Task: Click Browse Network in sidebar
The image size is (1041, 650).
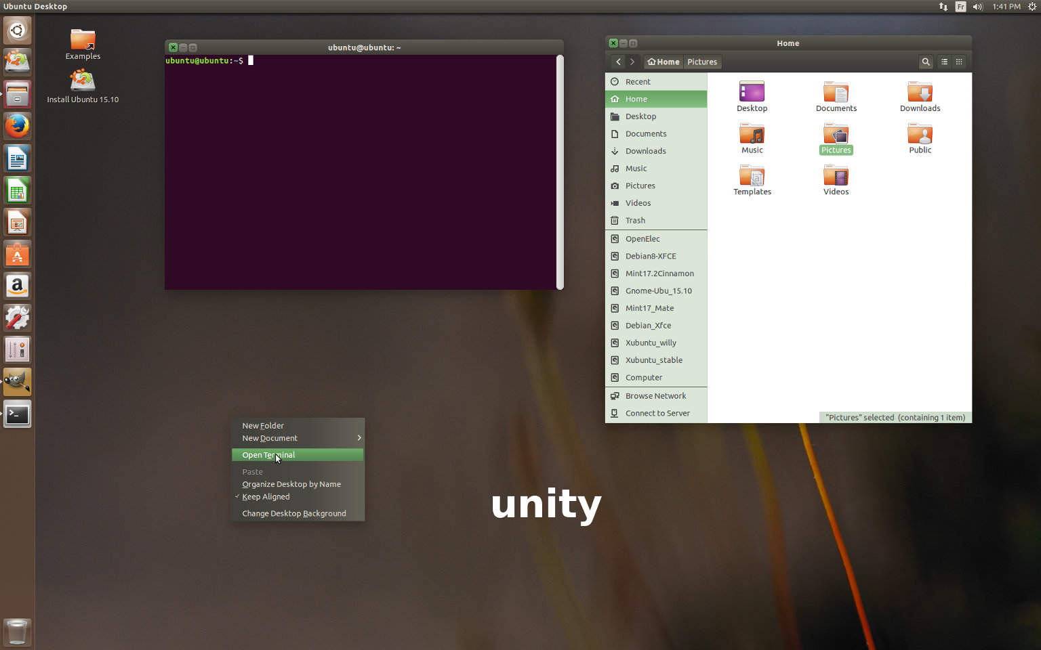Action: (x=656, y=395)
